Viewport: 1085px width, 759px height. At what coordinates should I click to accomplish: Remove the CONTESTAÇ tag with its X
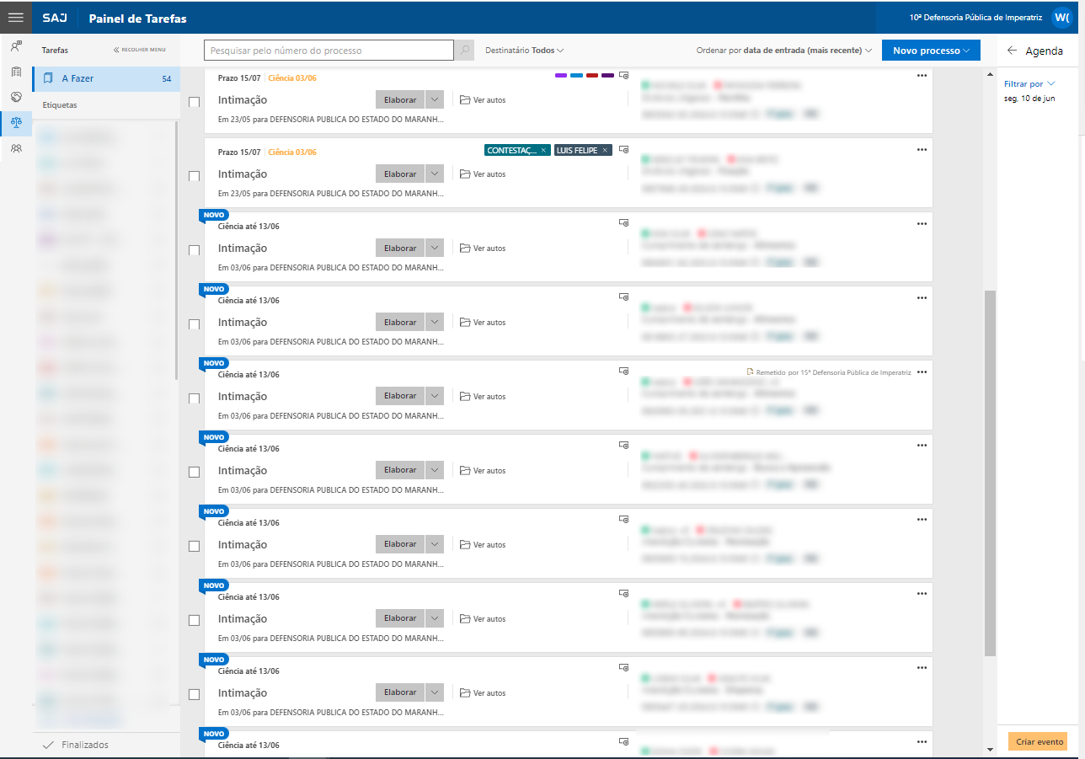tap(543, 150)
